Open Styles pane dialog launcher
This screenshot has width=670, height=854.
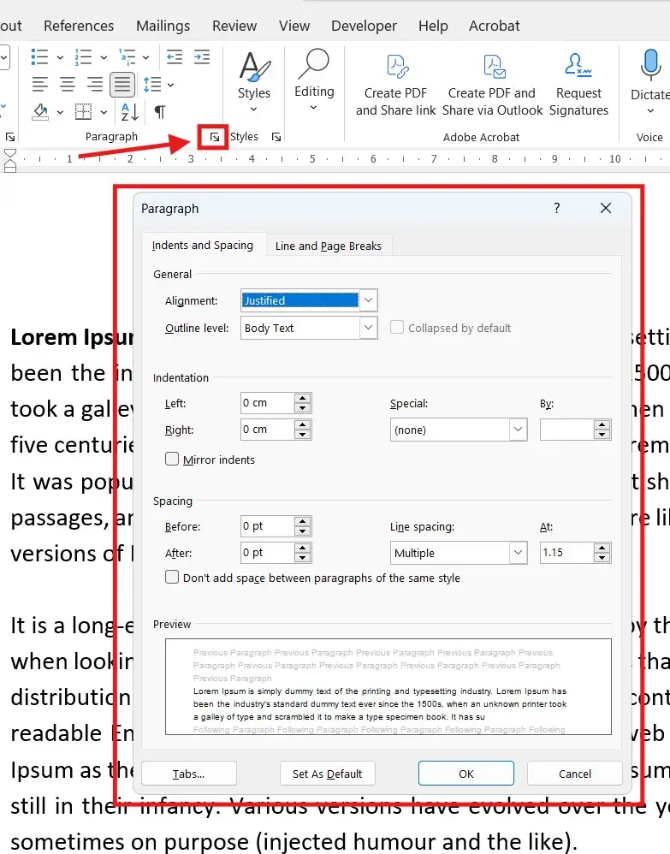276,137
